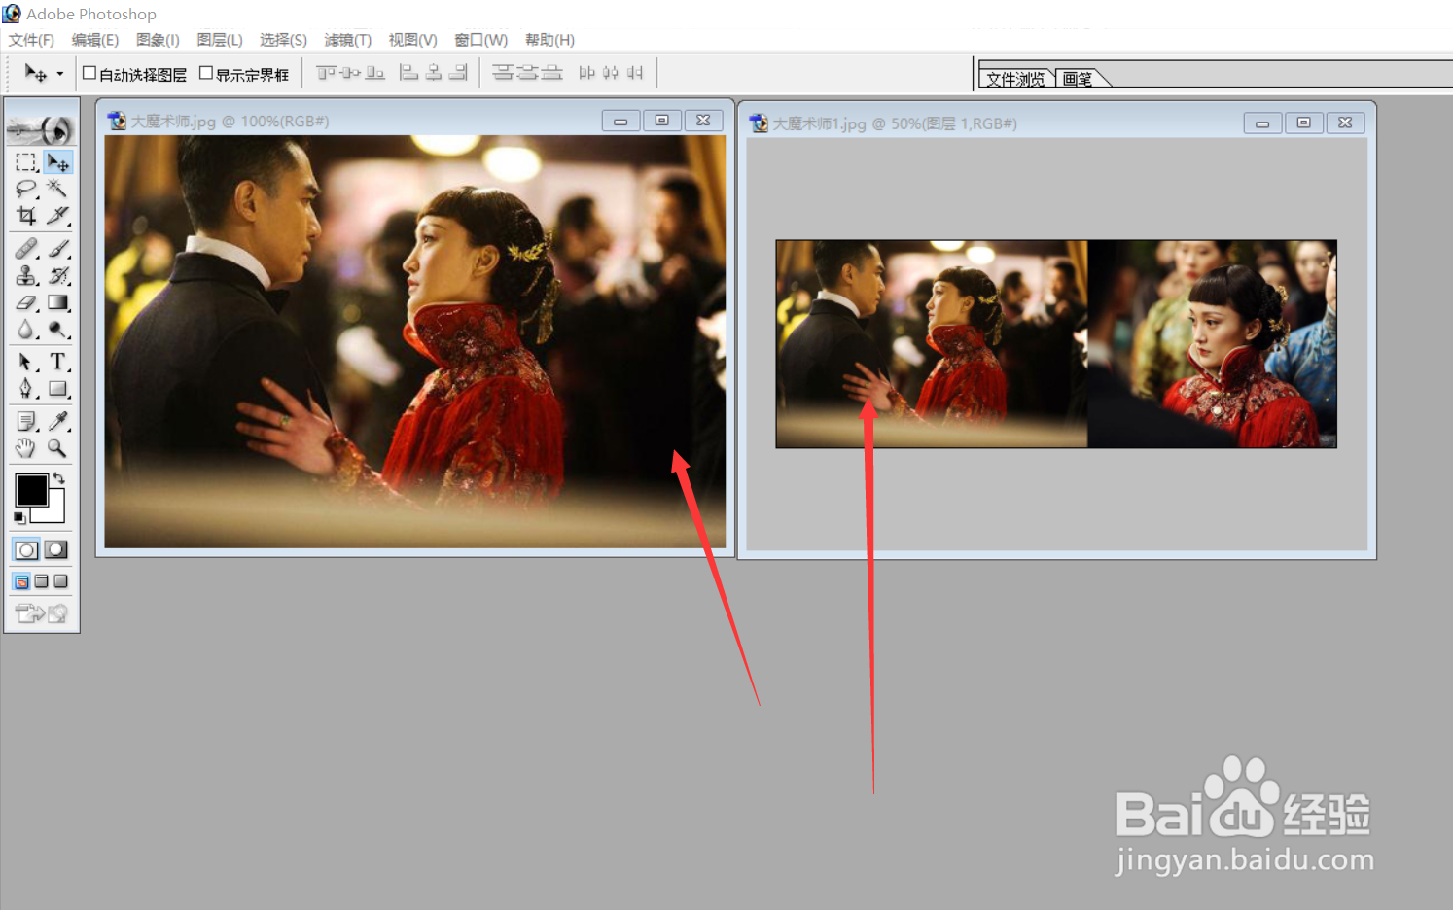
Task: Open the 图层(L) menu
Action: point(220,40)
